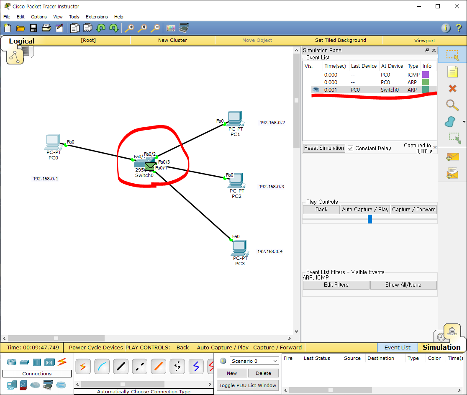Click the Copy toolbar icon
The image size is (467, 395).
pyautogui.click(x=75, y=28)
